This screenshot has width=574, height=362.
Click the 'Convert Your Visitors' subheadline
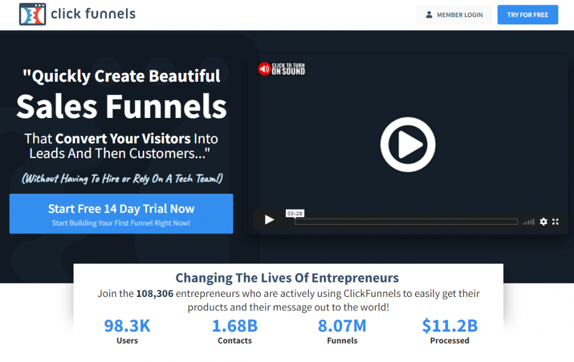coord(123,139)
